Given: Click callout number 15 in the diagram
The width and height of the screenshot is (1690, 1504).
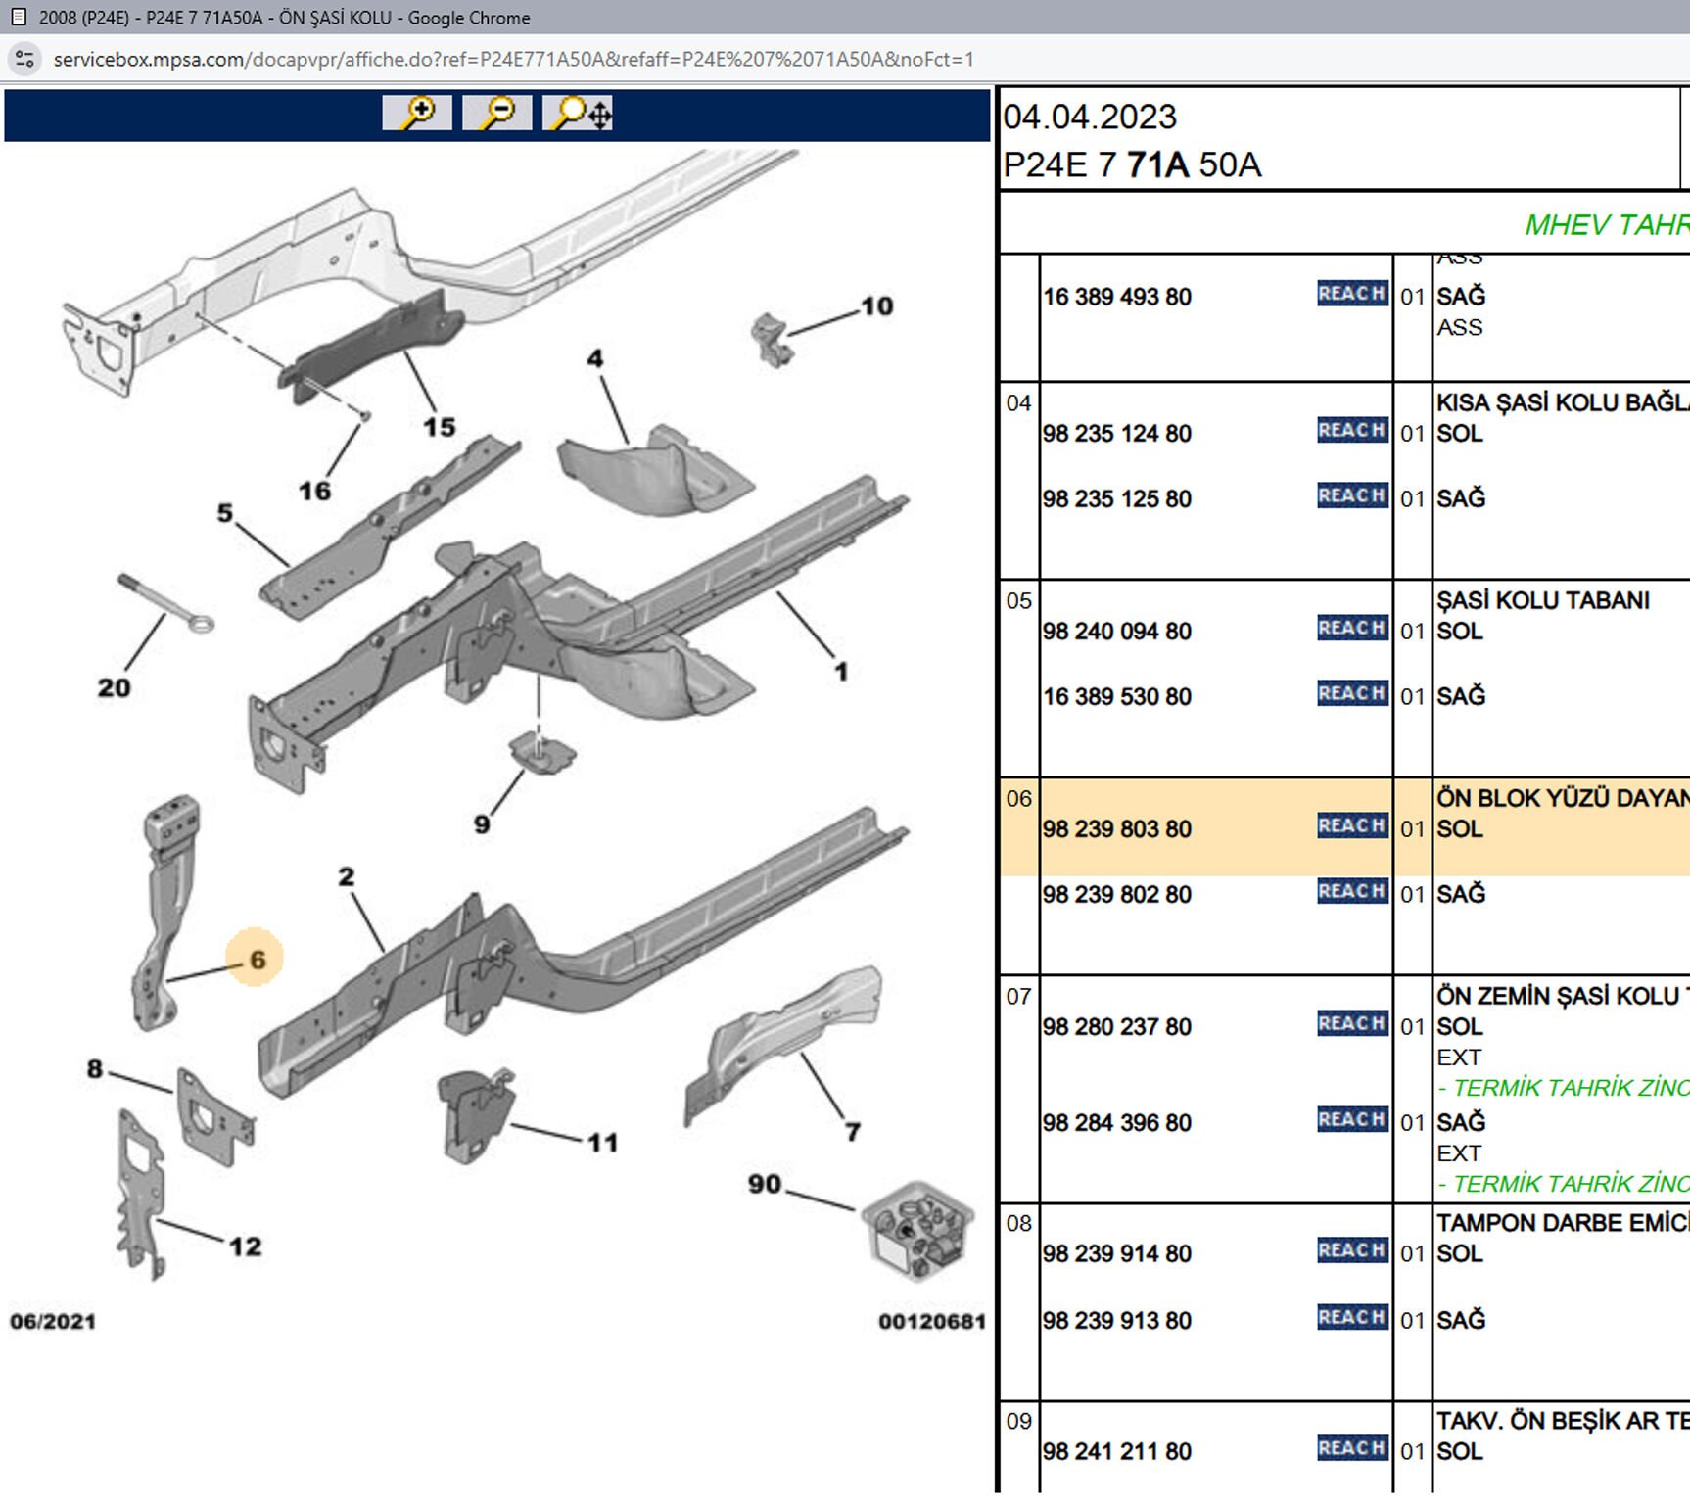Looking at the screenshot, I should [x=440, y=427].
